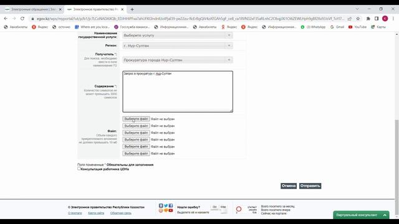This screenshot has height=224, width=399.
Task: Open the О портале footer link
Action: (75, 213)
